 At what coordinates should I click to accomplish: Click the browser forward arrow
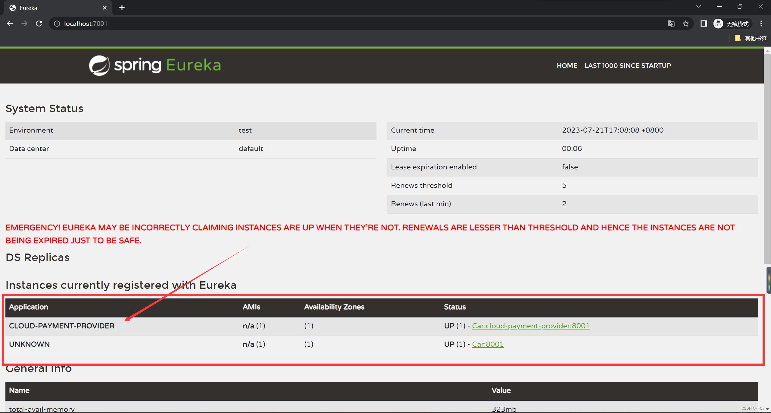[x=24, y=24]
